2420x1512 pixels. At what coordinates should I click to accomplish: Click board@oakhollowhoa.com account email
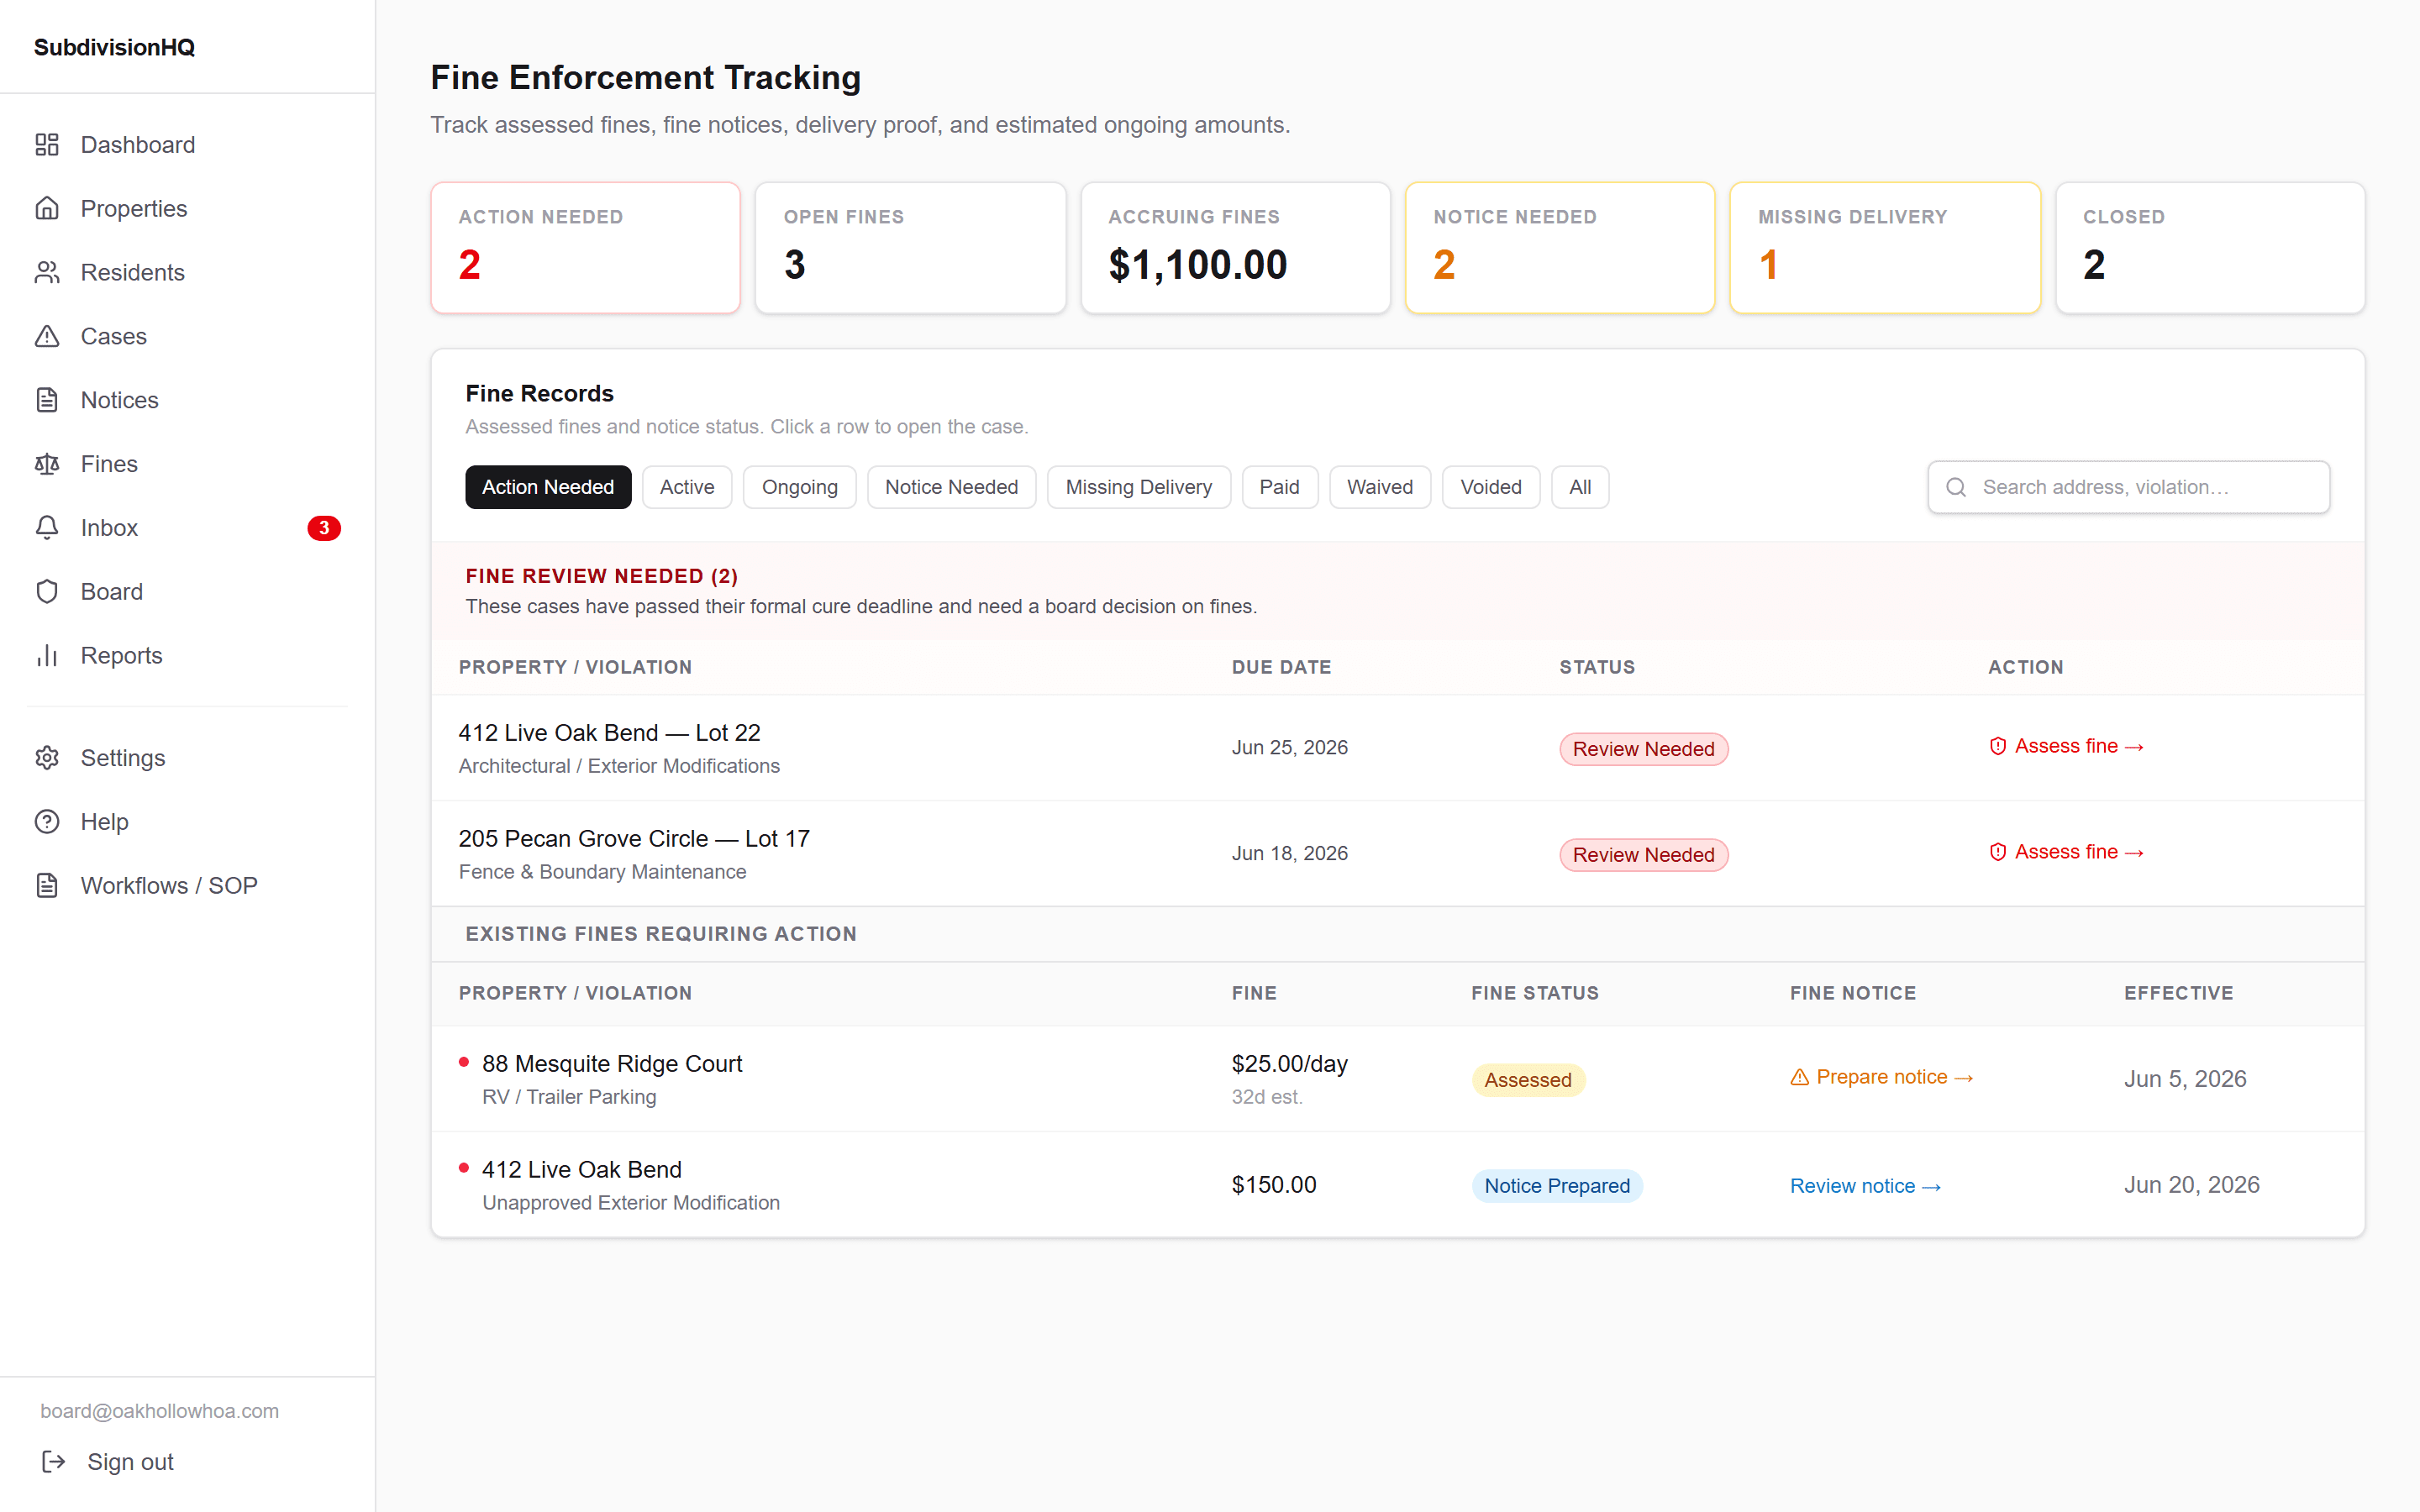(159, 1411)
